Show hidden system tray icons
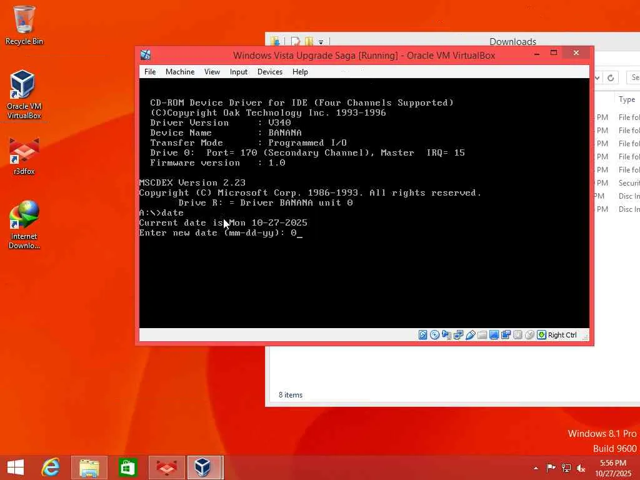This screenshot has width=640, height=480. point(536,468)
